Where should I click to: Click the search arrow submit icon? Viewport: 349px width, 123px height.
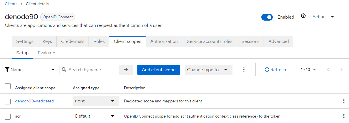click(x=126, y=70)
